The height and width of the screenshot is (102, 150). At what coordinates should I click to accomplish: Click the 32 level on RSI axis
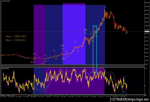click(x=145, y=86)
